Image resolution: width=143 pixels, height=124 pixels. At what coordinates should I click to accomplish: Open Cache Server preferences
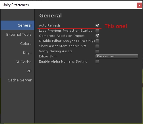click(x=18, y=80)
